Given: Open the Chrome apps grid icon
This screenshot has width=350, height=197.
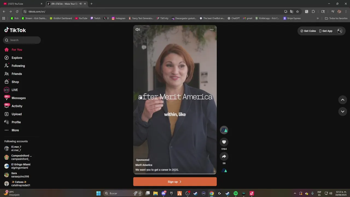Looking at the screenshot, I should [x=4, y=18].
